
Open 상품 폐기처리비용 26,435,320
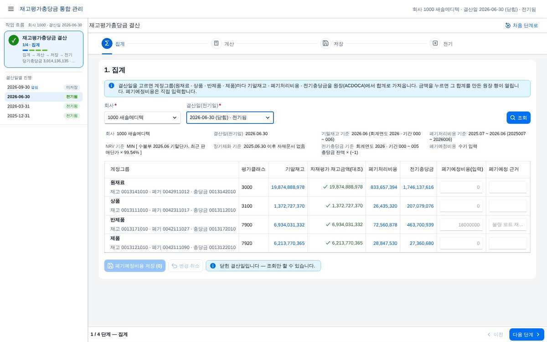[x=385, y=206]
